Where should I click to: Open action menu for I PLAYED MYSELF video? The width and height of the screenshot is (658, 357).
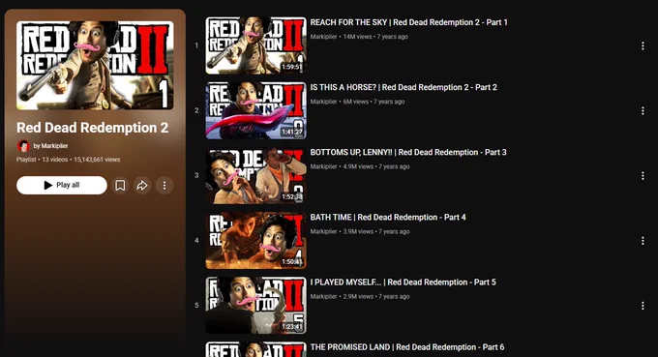pos(643,306)
